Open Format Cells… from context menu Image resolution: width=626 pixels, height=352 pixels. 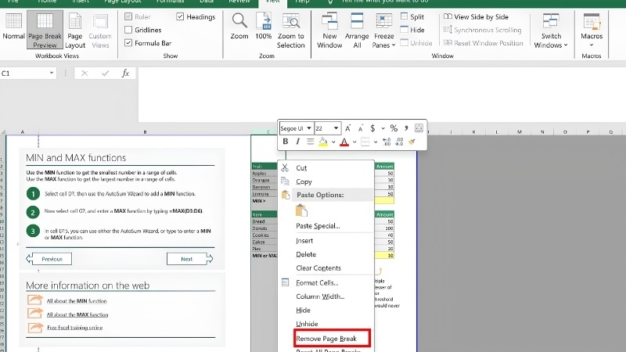point(326,282)
